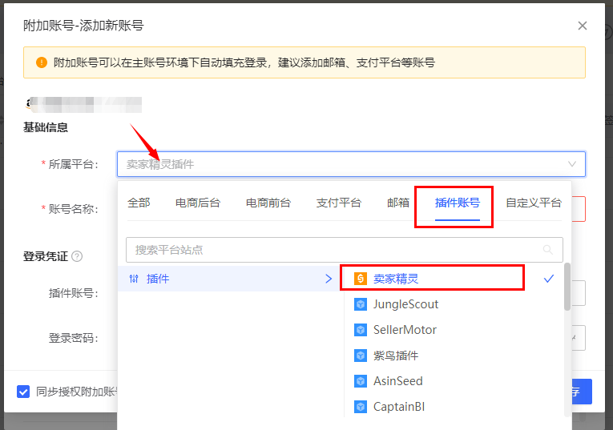Click the blue save button at bottom right
The width and height of the screenshot is (613, 430).
pos(582,392)
